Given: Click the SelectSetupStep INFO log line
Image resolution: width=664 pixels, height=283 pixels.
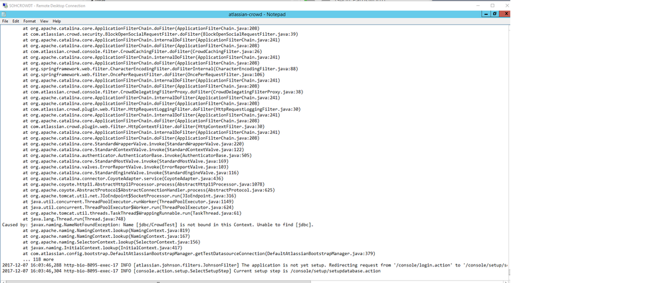Looking at the screenshot, I should pos(191,271).
